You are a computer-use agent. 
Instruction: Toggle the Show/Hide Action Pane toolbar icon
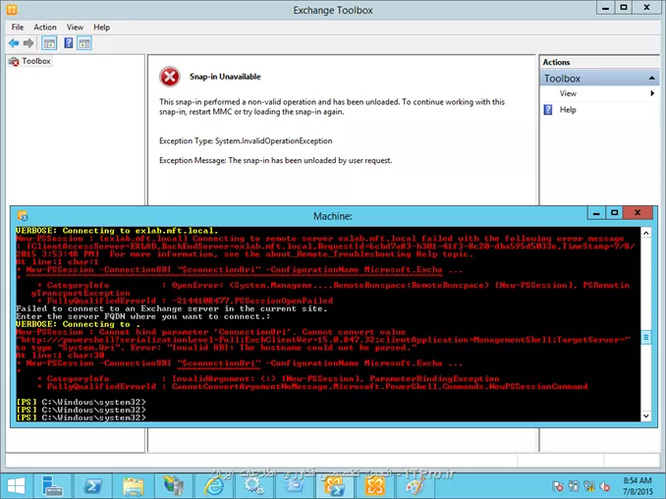point(84,43)
